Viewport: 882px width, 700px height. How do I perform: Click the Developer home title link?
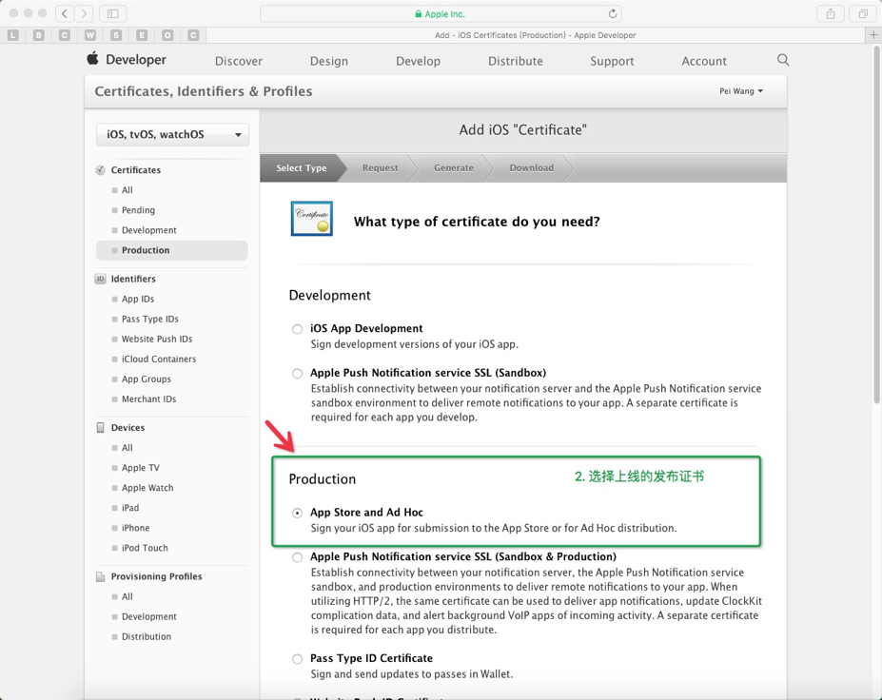pos(135,60)
